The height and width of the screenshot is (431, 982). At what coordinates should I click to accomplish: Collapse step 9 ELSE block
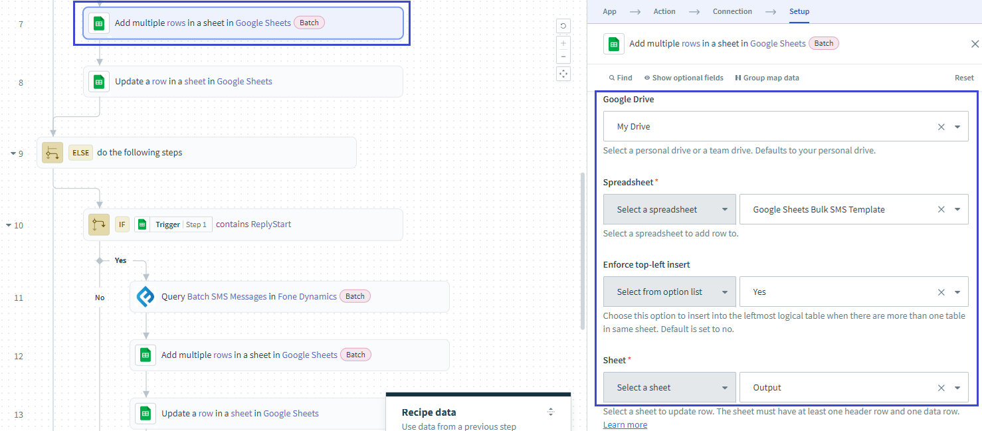[13, 153]
